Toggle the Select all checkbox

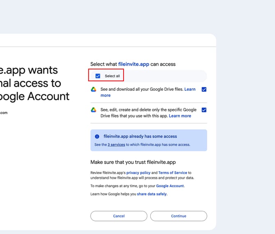click(98, 76)
